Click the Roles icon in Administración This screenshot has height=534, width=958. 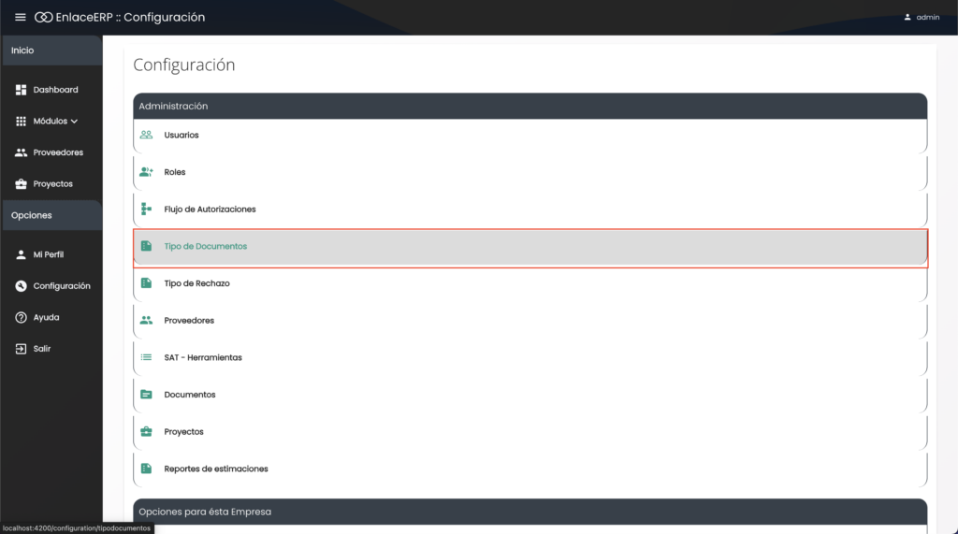pos(146,172)
